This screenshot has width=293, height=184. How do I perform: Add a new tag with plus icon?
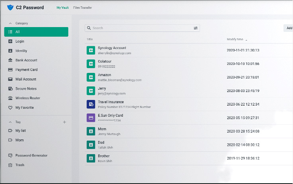tap(64, 122)
